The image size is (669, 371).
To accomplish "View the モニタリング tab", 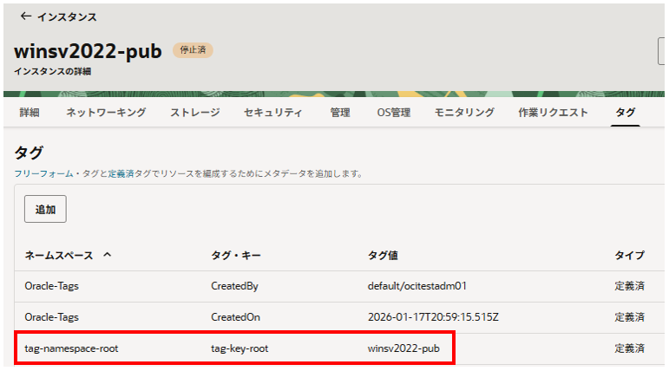I will (x=464, y=113).
